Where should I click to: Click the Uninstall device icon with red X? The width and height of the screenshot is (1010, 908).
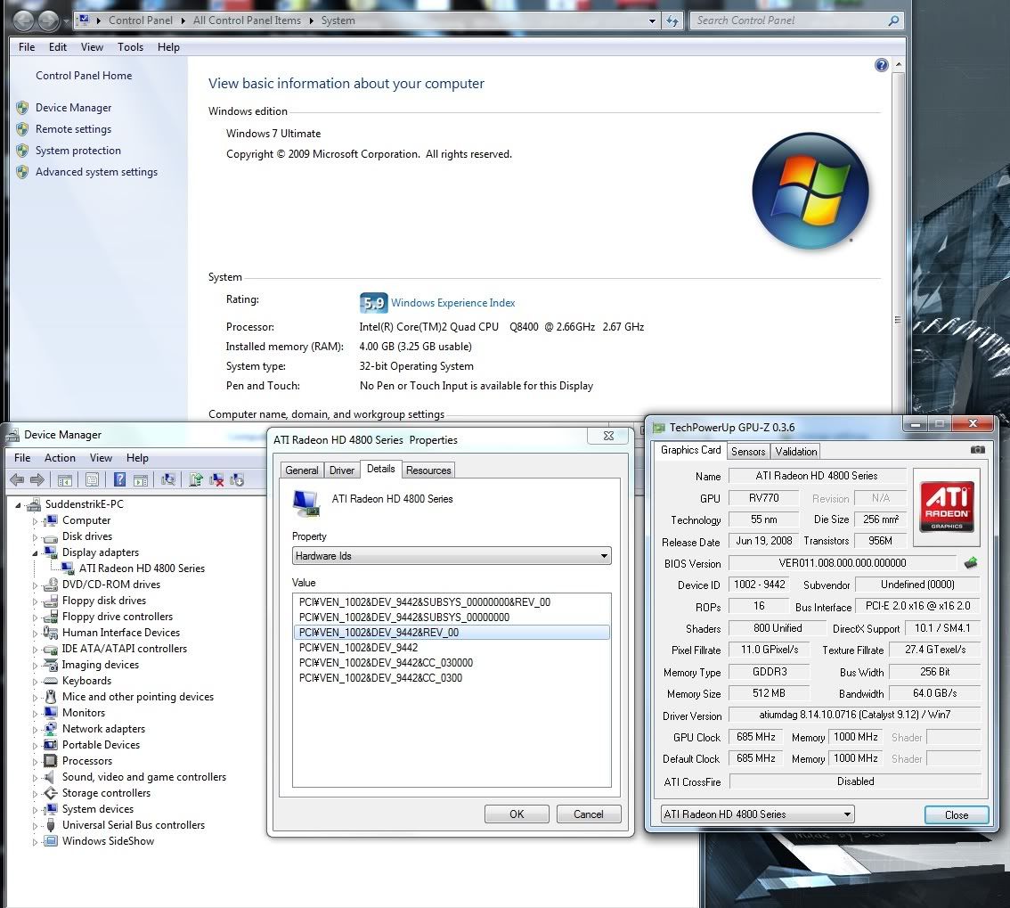[x=216, y=479]
